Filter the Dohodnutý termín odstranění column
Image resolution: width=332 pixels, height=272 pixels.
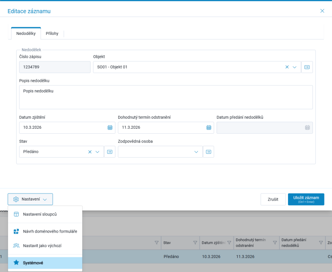275,243
